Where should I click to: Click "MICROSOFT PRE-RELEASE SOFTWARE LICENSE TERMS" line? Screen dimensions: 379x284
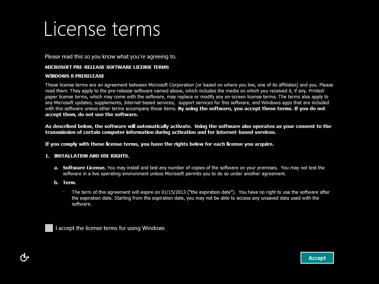tap(107, 67)
